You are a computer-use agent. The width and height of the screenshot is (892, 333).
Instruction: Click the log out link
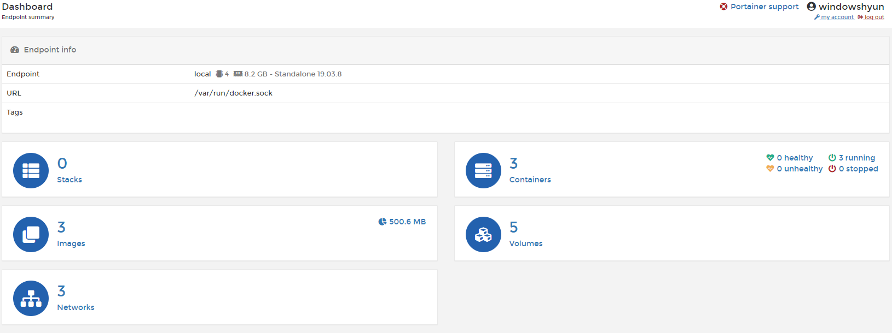pos(874,17)
